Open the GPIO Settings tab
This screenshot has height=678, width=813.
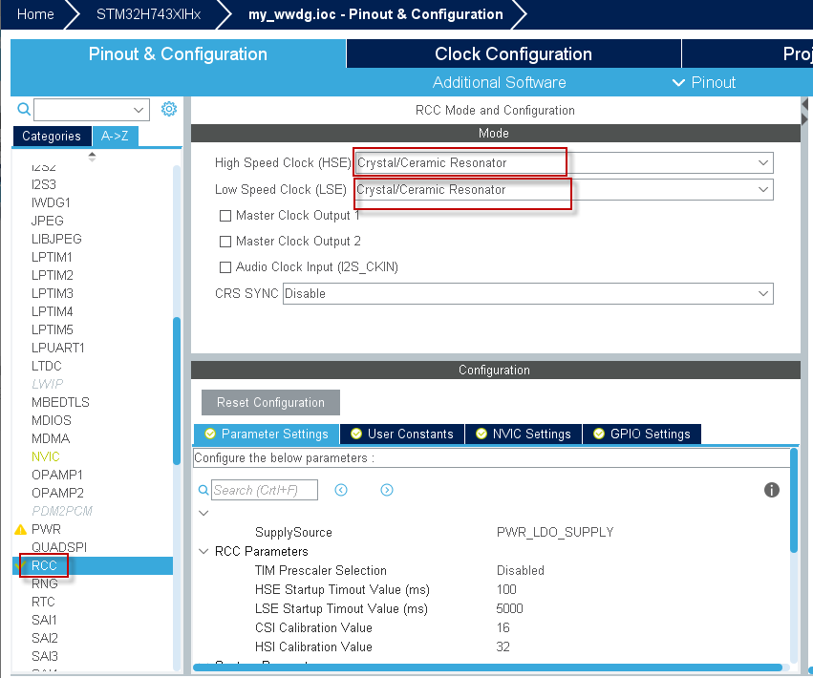[642, 434]
